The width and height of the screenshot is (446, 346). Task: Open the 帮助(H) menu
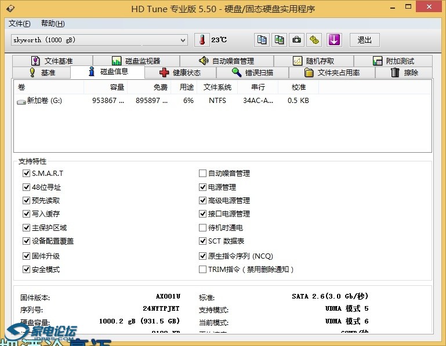[53, 24]
